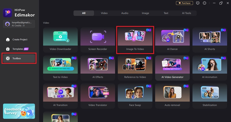Screen dimensions: 231x122
Task: Open the Stabilization tool card
Action: pos(210,96)
